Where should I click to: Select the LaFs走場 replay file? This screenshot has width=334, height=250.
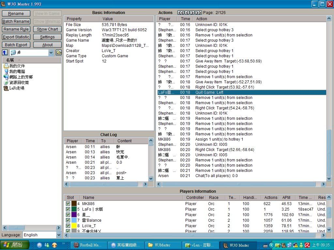tap(16, 88)
